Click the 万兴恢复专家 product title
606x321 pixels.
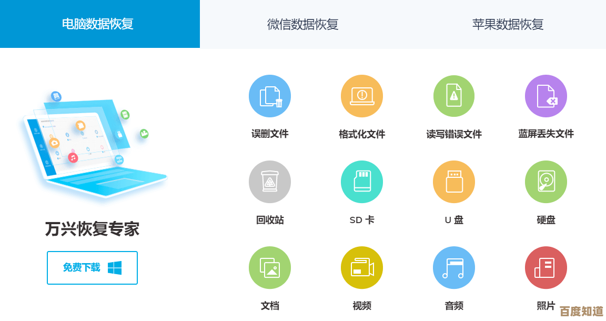[x=92, y=229]
